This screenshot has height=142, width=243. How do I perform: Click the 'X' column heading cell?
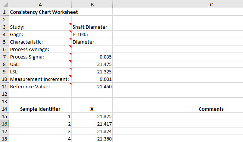[92, 109]
